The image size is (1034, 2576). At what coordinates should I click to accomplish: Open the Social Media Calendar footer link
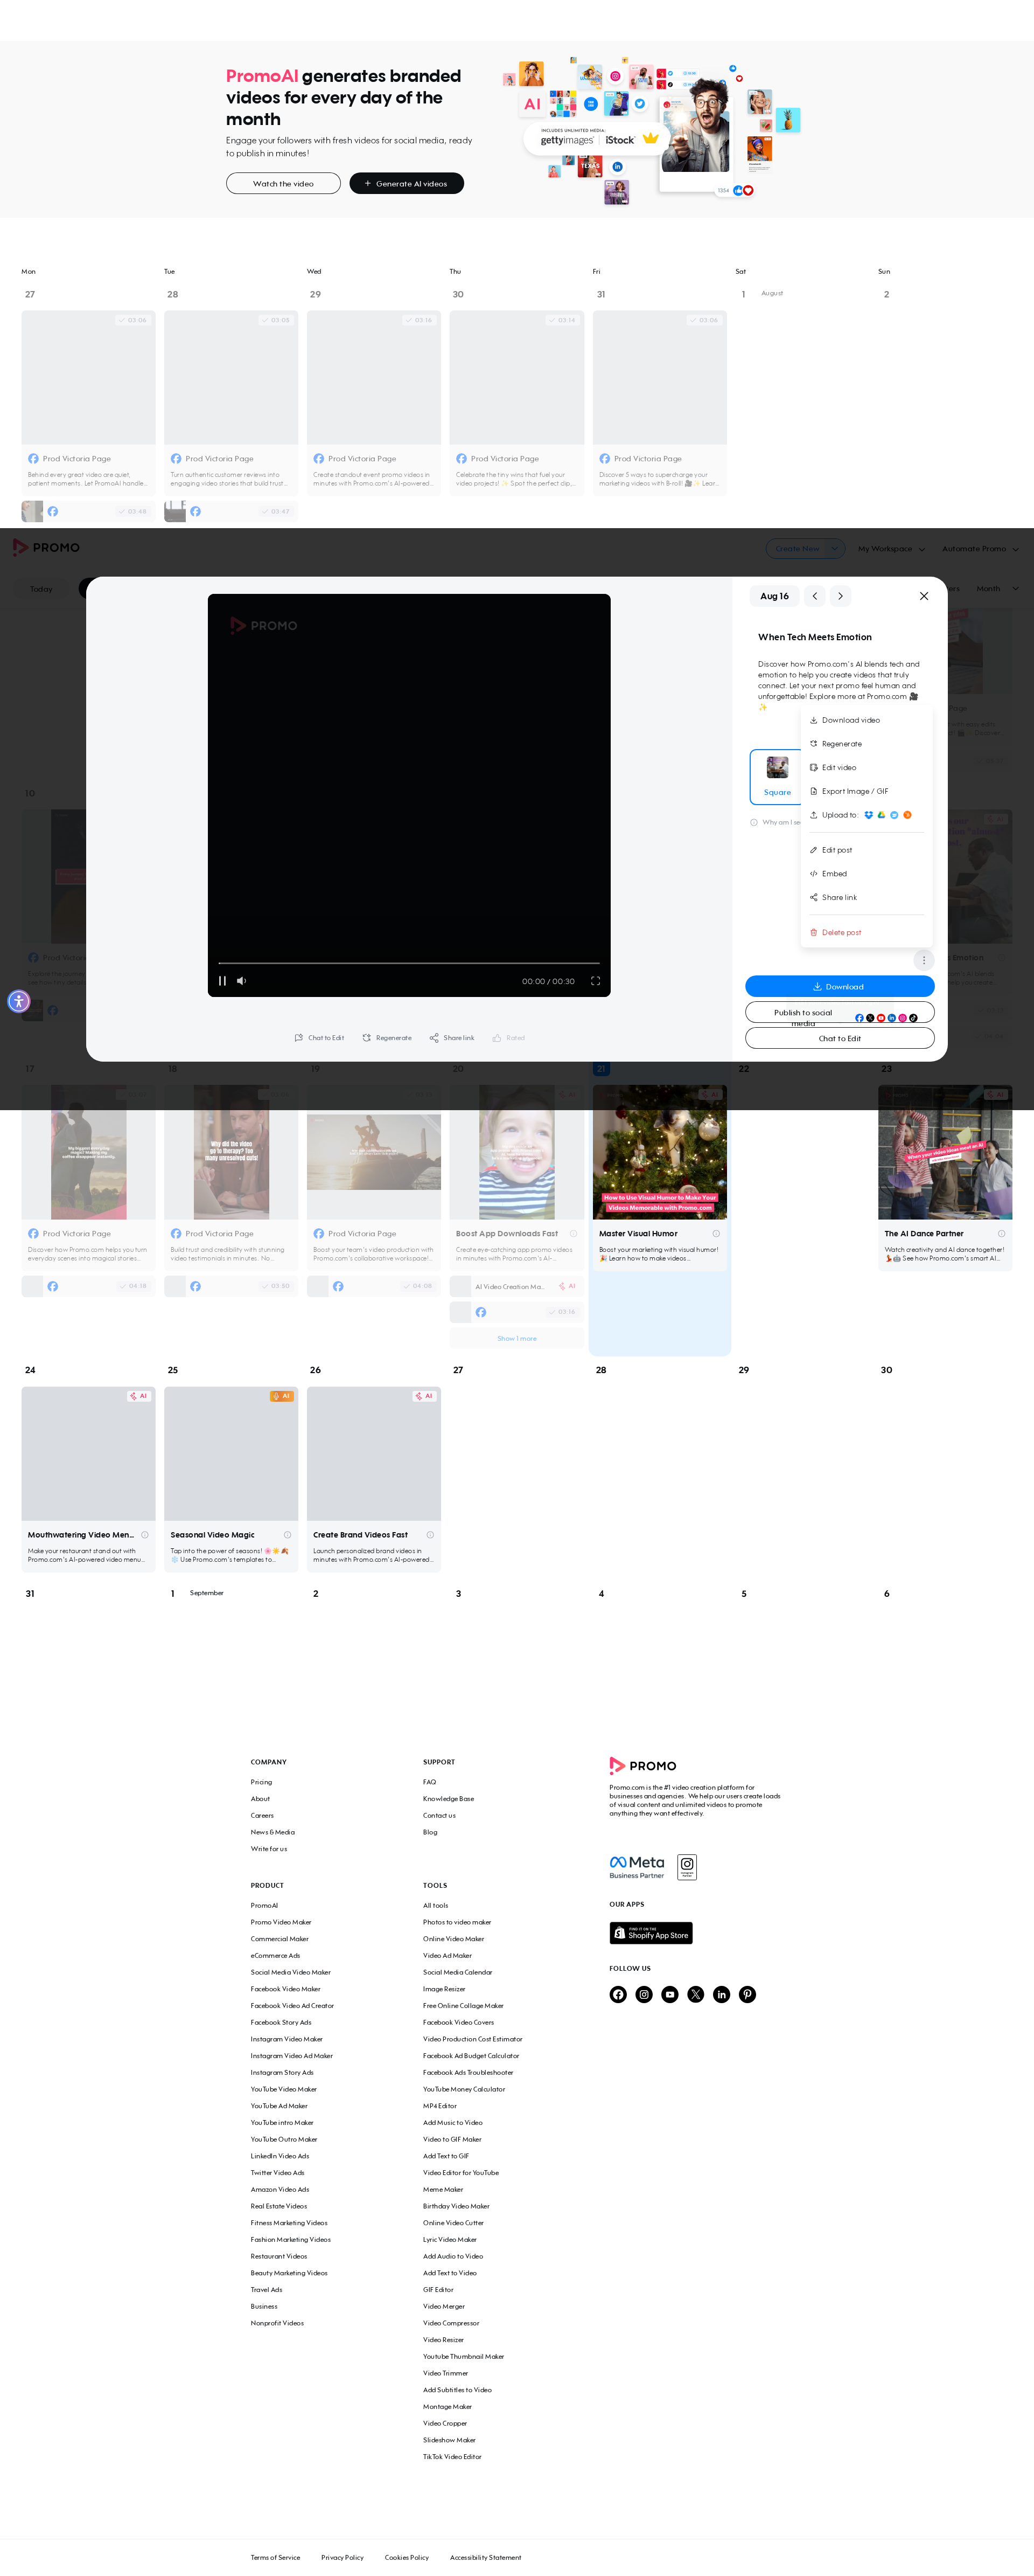458,1973
